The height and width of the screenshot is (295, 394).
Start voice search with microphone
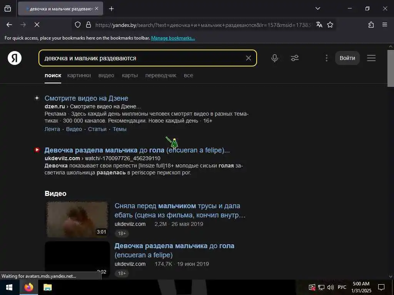coord(275,58)
